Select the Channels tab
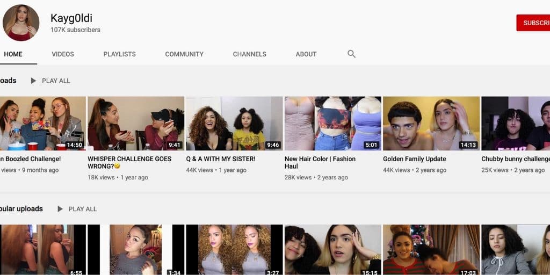The width and height of the screenshot is (550, 275). click(249, 54)
